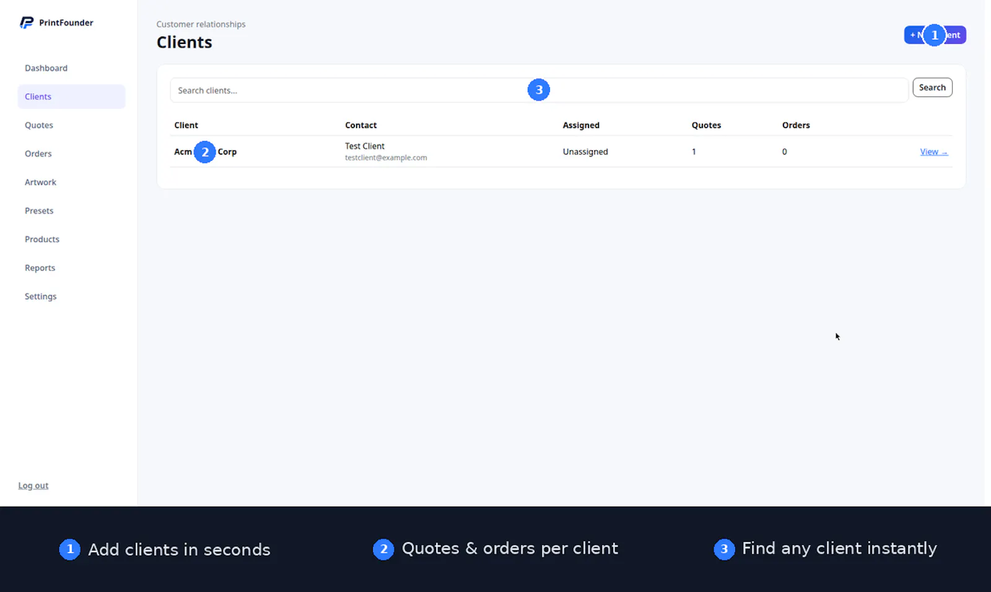Open the View link for Acme Corp
Image resolution: width=991 pixels, height=592 pixels.
click(933, 152)
